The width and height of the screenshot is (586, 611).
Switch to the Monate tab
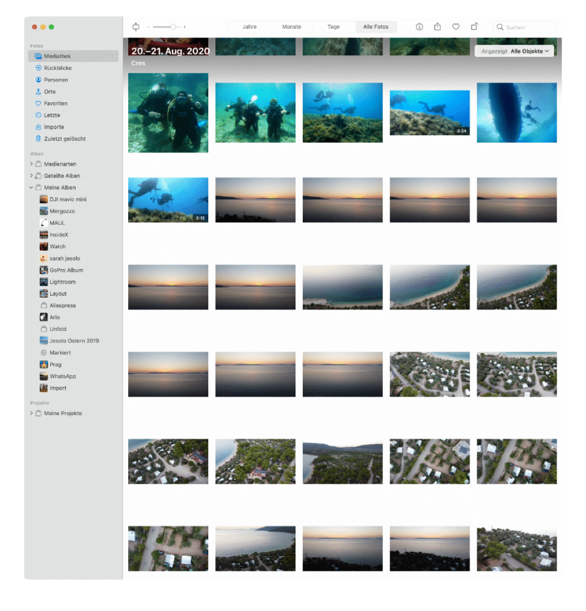coord(292,27)
